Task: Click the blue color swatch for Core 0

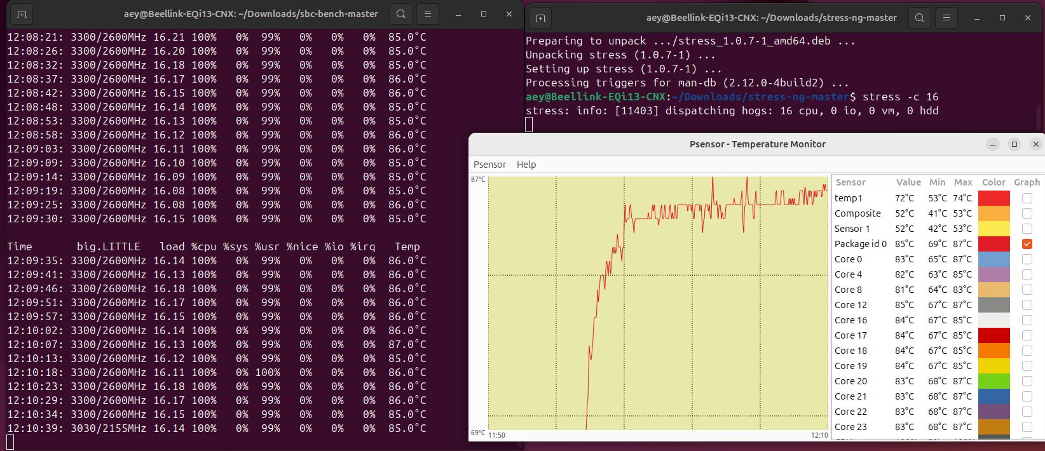Action: 994,259
